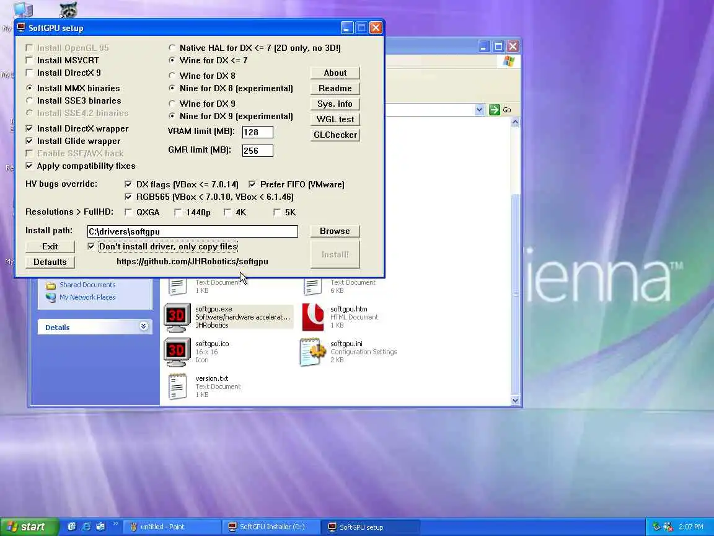Uncheck Install DirectX wrapper
Viewport: 714px width, 536px height.
pos(30,128)
